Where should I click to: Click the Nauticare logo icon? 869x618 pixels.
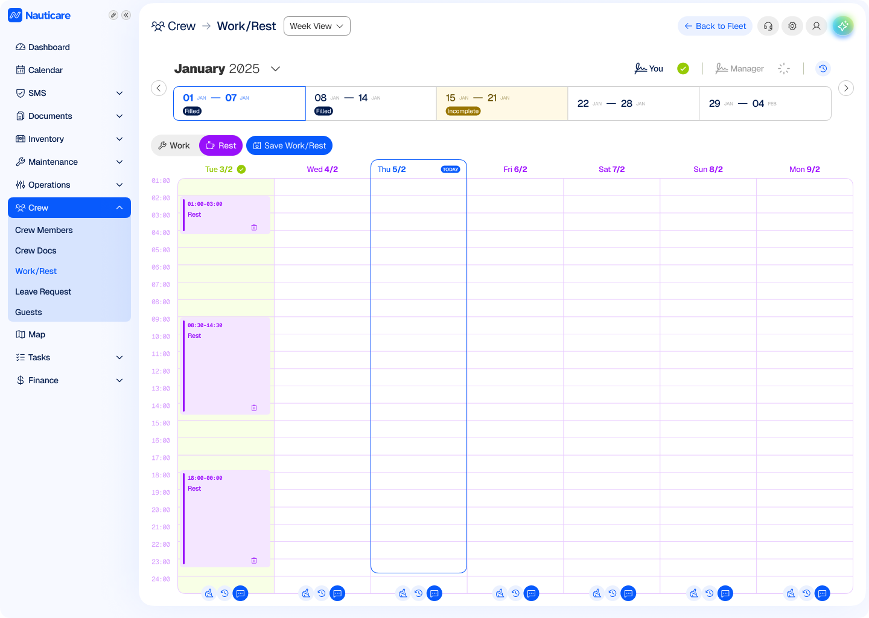pos(15,15)
